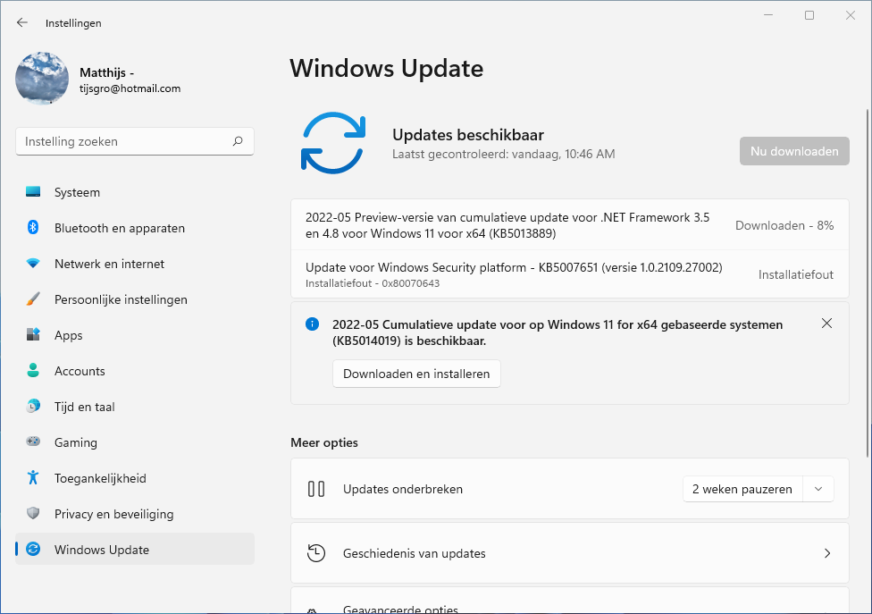Open Privacy en beveiliging settings
The width and height of the screenshot is (872, 614).
[113, 514]
